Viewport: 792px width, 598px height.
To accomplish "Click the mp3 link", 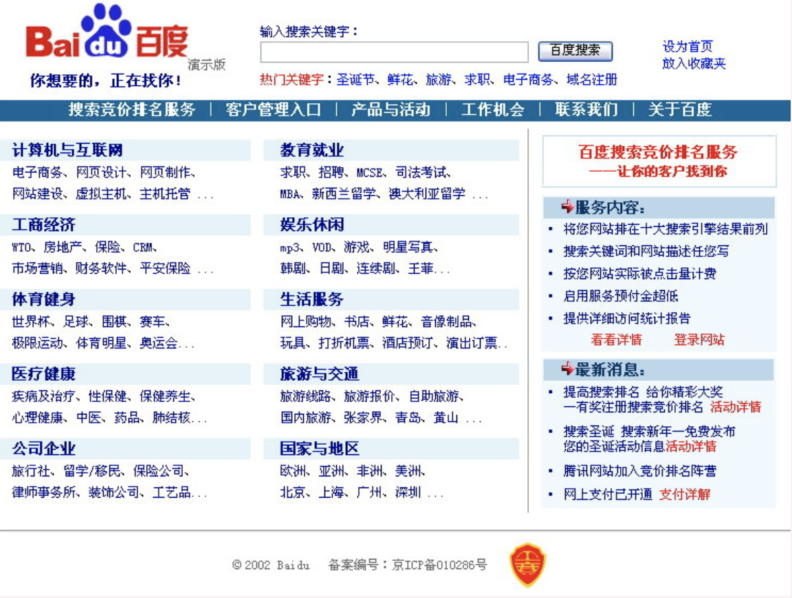I will tap(291, 247).
